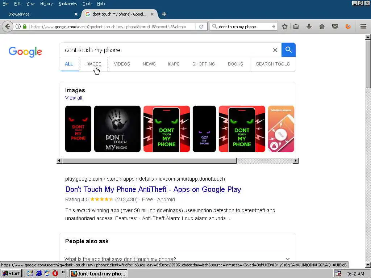371x278 pixels.
Task: Open the History menu
Action: (46, 4)
